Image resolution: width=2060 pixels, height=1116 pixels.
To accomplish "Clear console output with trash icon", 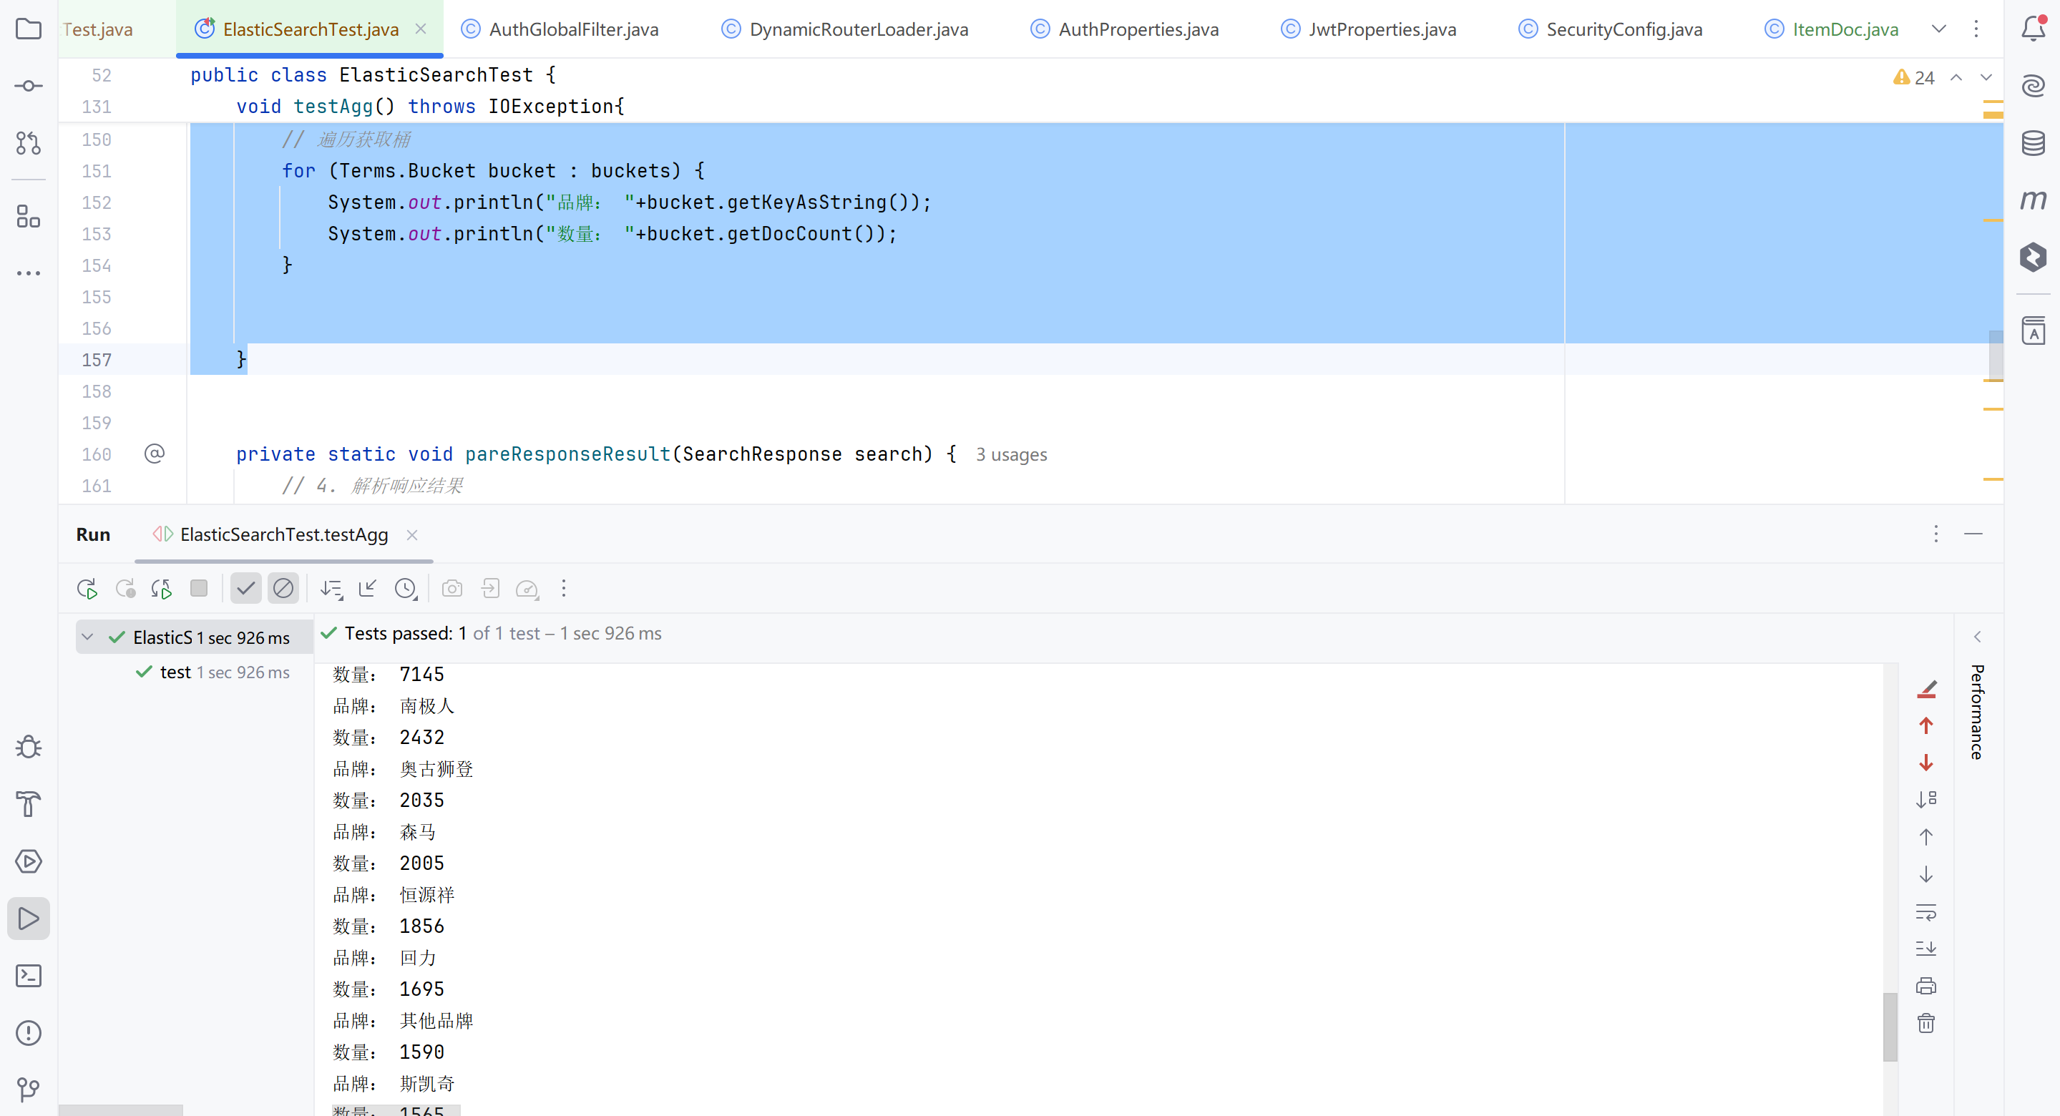I will [x=1925, y=1023].
